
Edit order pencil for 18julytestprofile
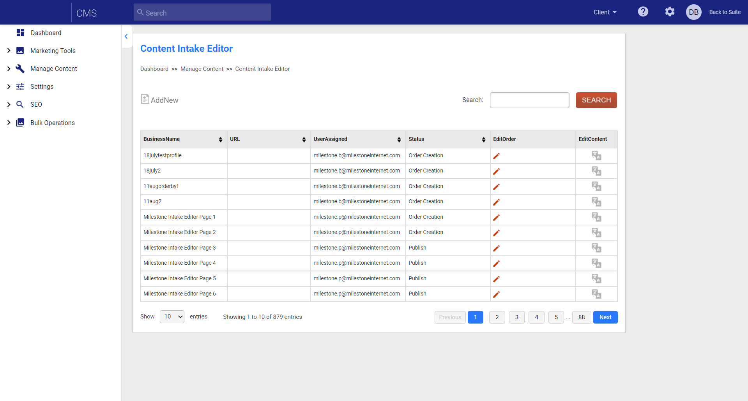[496, 156]
